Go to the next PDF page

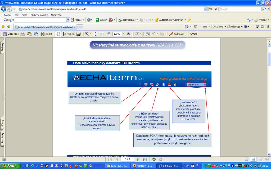tap(138, 159)
